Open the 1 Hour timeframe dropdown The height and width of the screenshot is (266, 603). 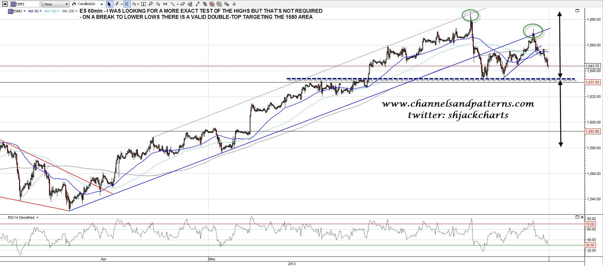(x=55, y=4)
